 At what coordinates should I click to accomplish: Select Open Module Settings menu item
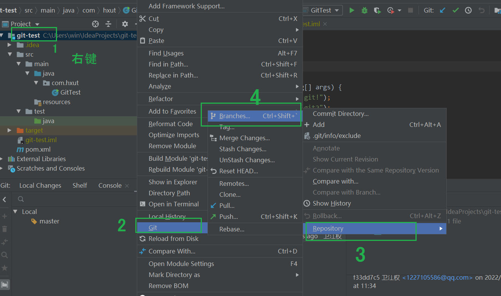(220, 264)
